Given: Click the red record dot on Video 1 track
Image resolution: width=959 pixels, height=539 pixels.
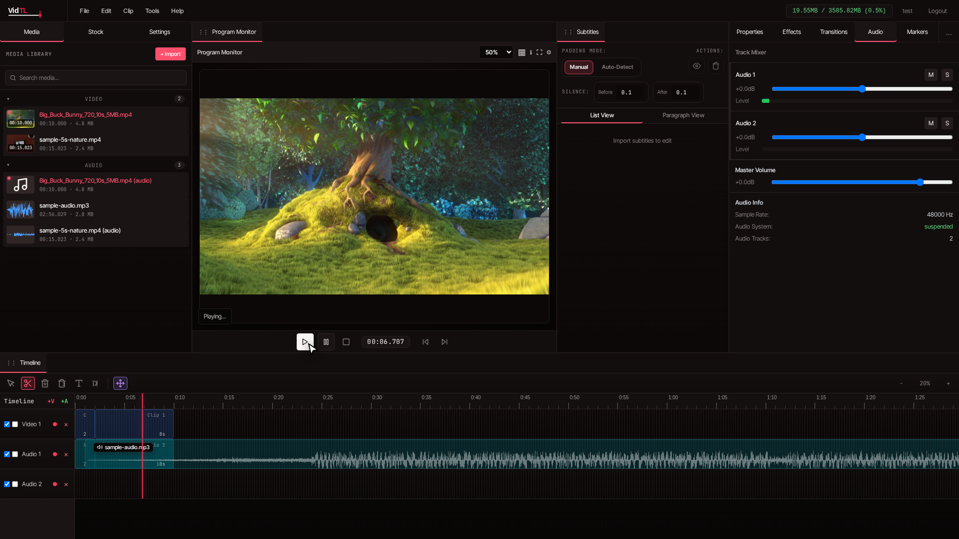Looking at the screenshot, I should click(55, 424).
